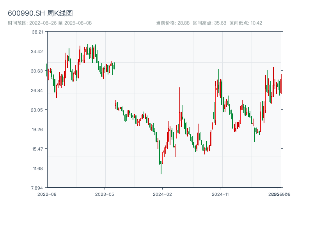Click the 34.42 y-axis tick label

pos(37,51)
